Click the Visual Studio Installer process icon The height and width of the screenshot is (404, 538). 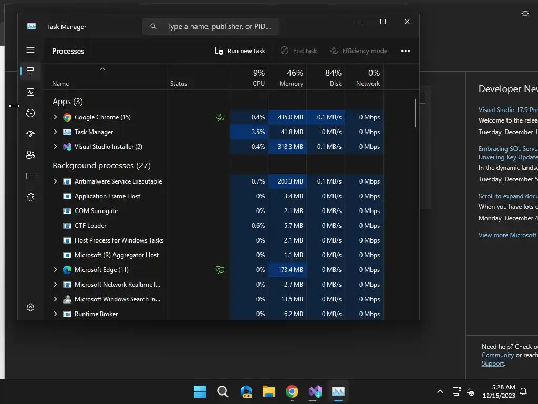(x=67, y=147)
